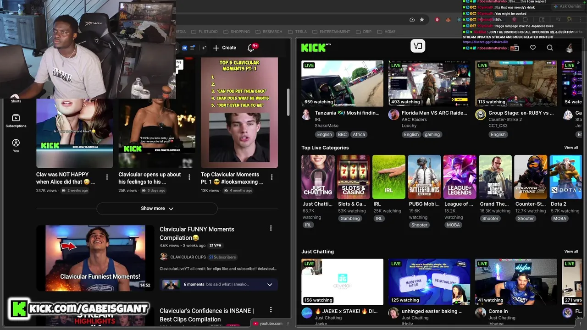Image resolution: width=587 pixels, height=330 pixels.
Task: Open Kick user avatar menu
Action: 569,48
